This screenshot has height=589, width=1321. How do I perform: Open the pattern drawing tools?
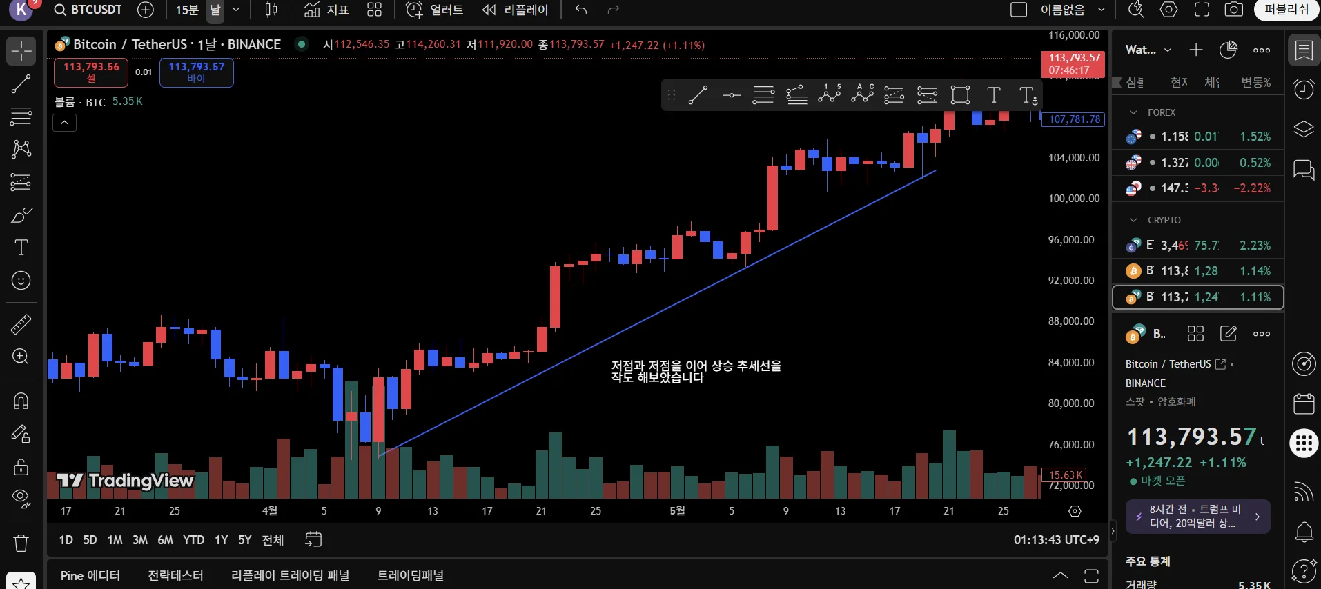point(21,149)
